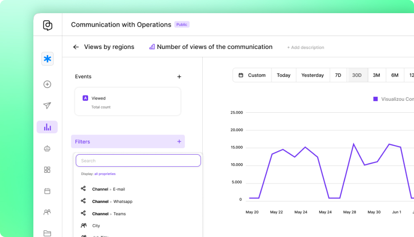Click the people icon beside City
Screen dimensions: 414x237
pyautogui.click(x=84, y=225)
